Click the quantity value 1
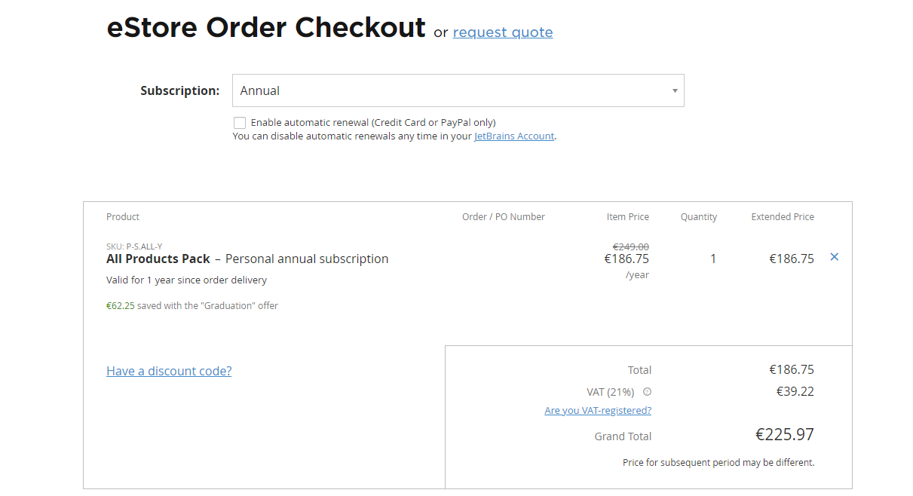Viewport: 913px width, 496px height. [x=713, y=259]
